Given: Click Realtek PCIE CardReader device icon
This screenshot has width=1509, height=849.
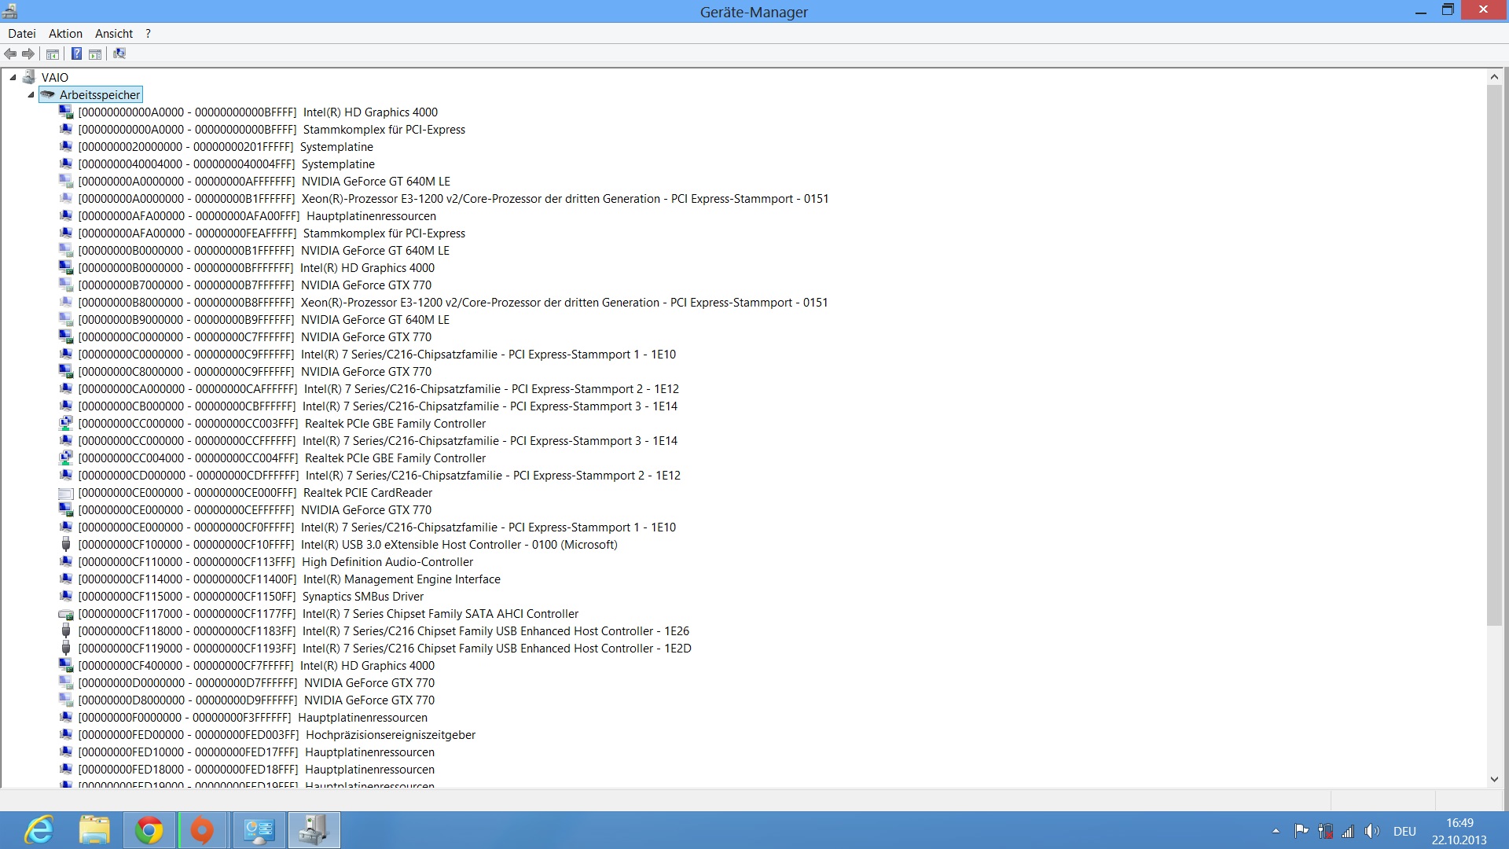Looking at the screenshot, I should pyautogui.click(x=66, y=493).
